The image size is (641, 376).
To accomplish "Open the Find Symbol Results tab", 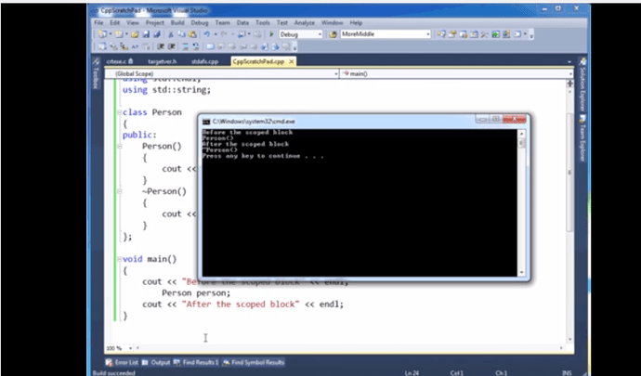I will tap(254, 362).
